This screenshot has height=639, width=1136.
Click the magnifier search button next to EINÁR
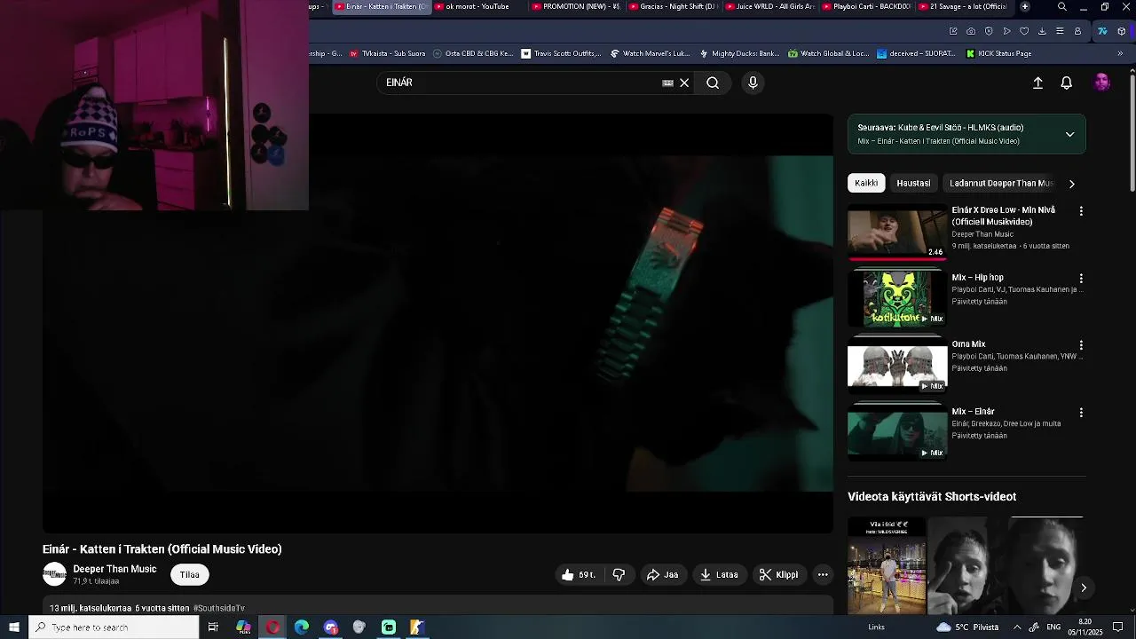tap(713, 83)
